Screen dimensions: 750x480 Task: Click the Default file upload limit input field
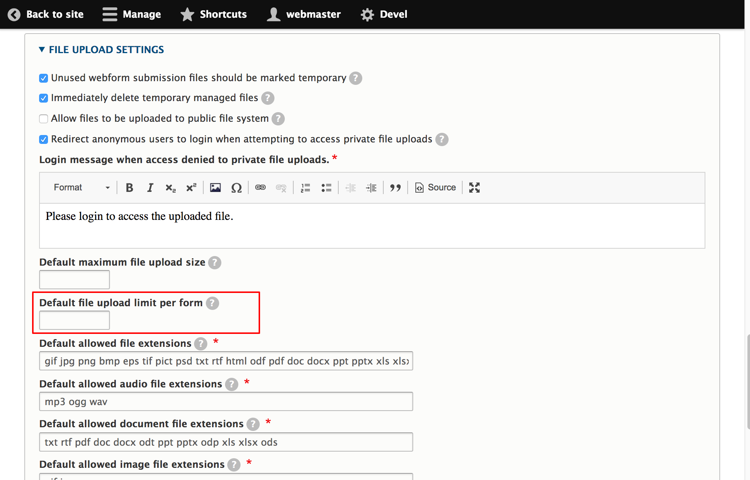[74, 320]
